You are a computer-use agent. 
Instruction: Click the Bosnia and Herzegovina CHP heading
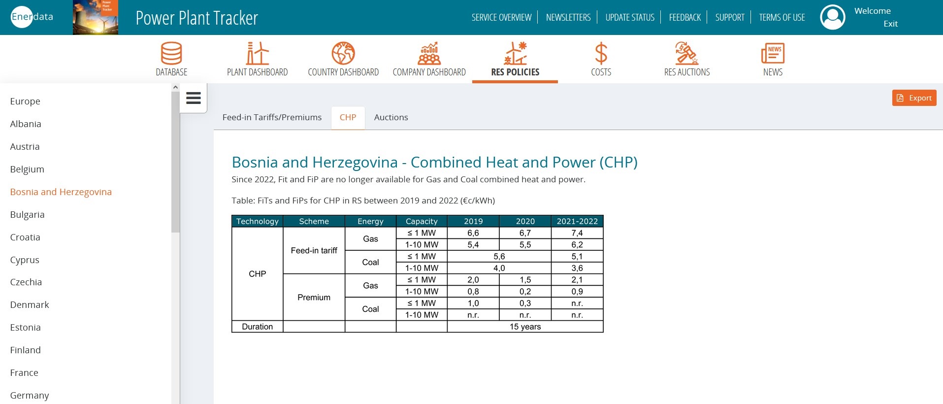[434, 162]
